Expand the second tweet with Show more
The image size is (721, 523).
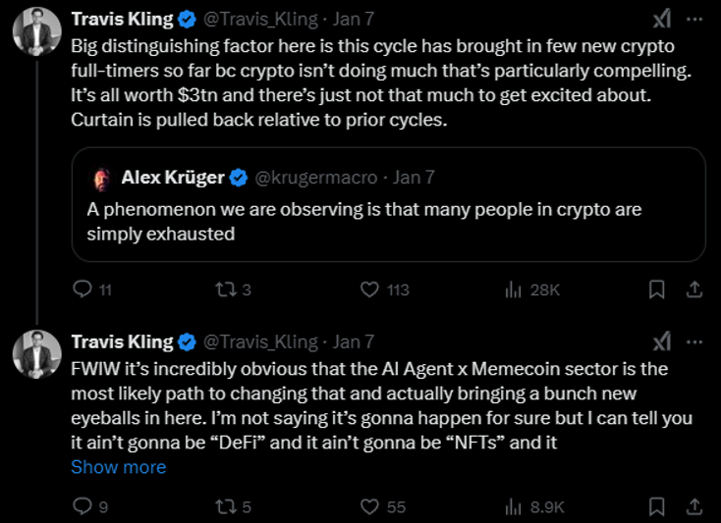click(118, 467)
